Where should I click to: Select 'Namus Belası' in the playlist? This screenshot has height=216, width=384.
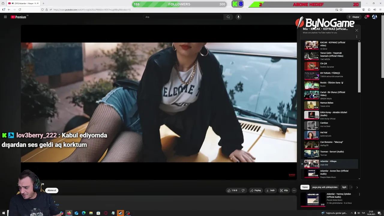pyautogui.click(x=329, y=105)
